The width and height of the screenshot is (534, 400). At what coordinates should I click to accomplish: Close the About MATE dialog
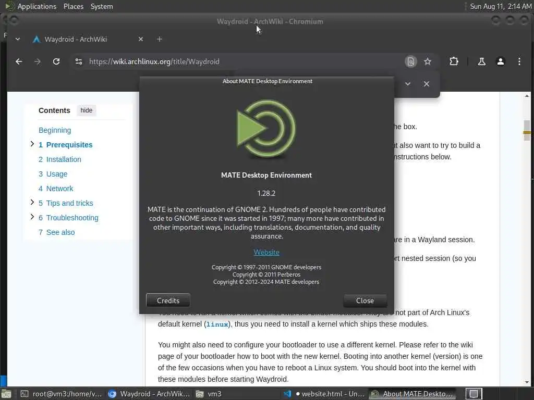click(x=365, y=301)
